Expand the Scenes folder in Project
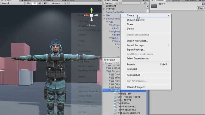205x115 pixels. pyautogui.click(x=107, y=68)
